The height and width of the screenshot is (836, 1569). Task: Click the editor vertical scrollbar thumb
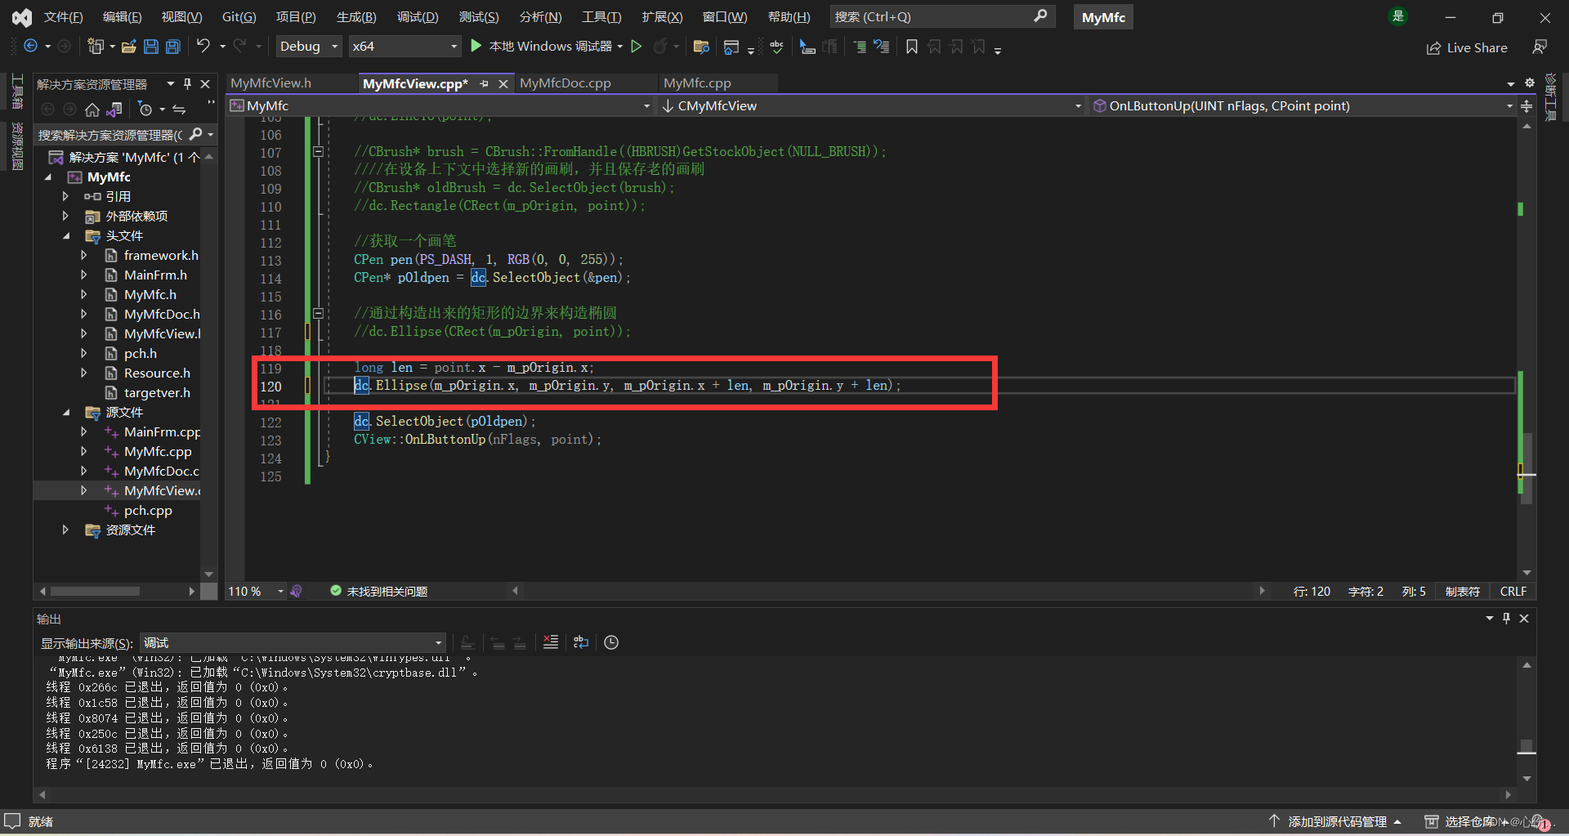tap(1527, 470)
